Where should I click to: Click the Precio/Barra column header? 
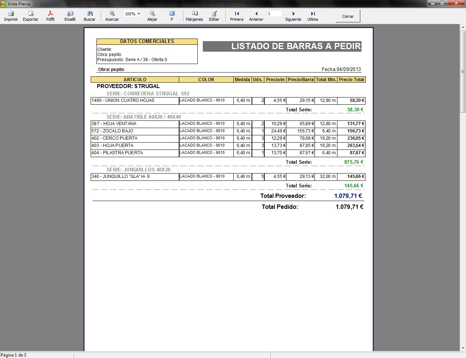[300, 80]
